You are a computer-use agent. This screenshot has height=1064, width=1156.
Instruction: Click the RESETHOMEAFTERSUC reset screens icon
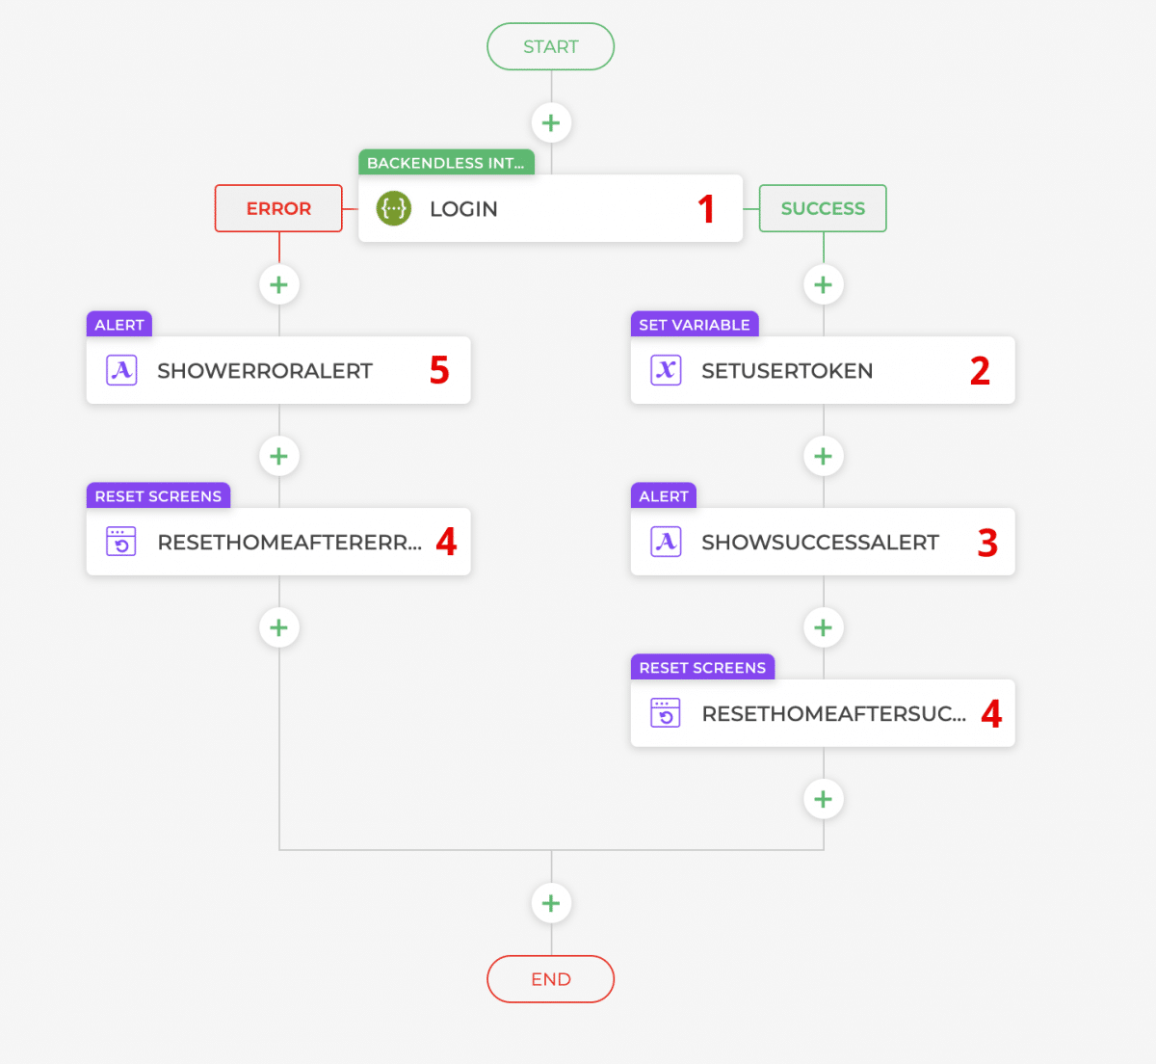tap(666, 713)
